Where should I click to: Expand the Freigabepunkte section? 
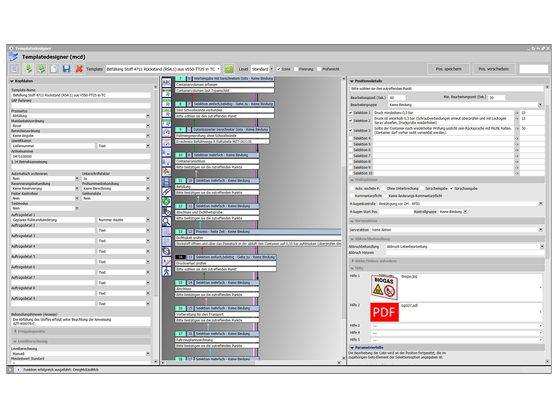tap(15, 331)
